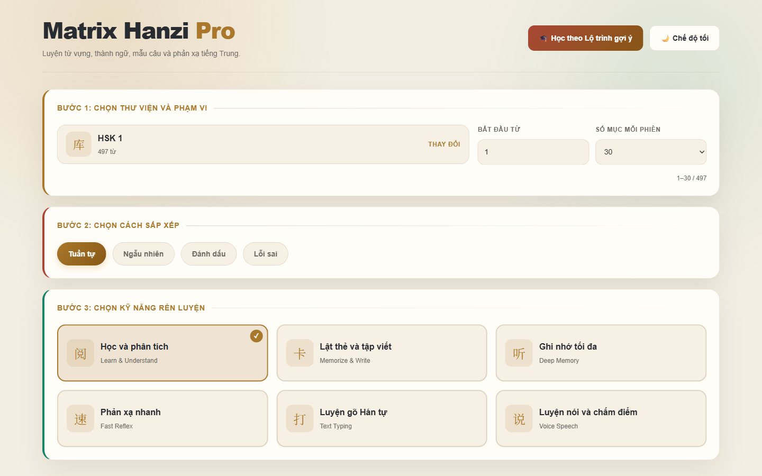The image size is (762, 476).
Task: Choose the Lật thẻ và tập viết skill
Action: (382, 353)
